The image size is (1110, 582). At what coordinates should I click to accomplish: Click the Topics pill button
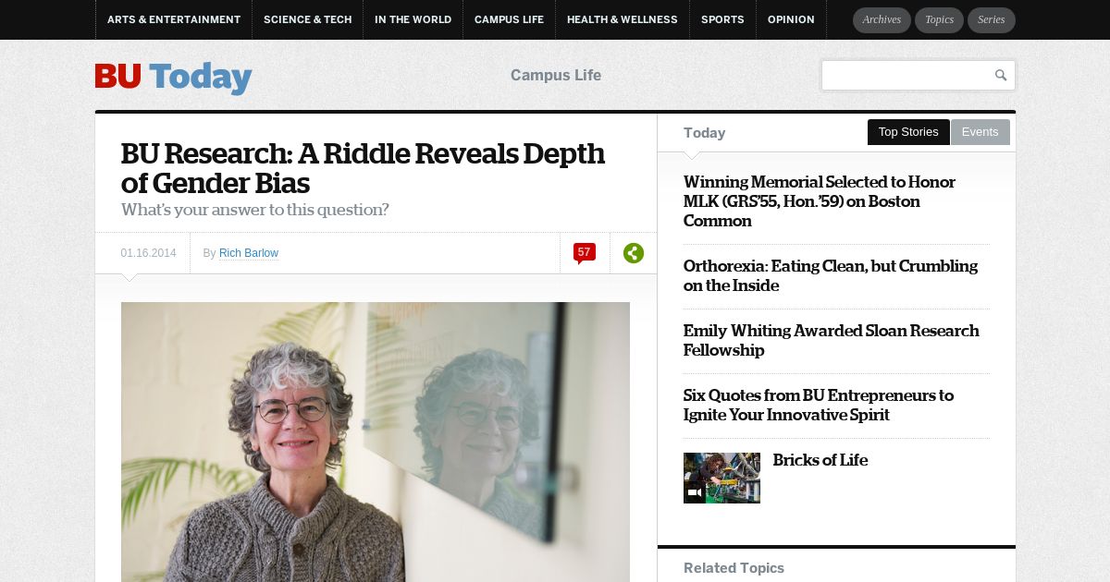coord(939,20)
